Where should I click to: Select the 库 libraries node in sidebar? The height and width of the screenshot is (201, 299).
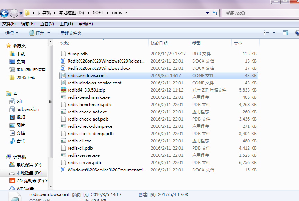(x=12, y=94)
